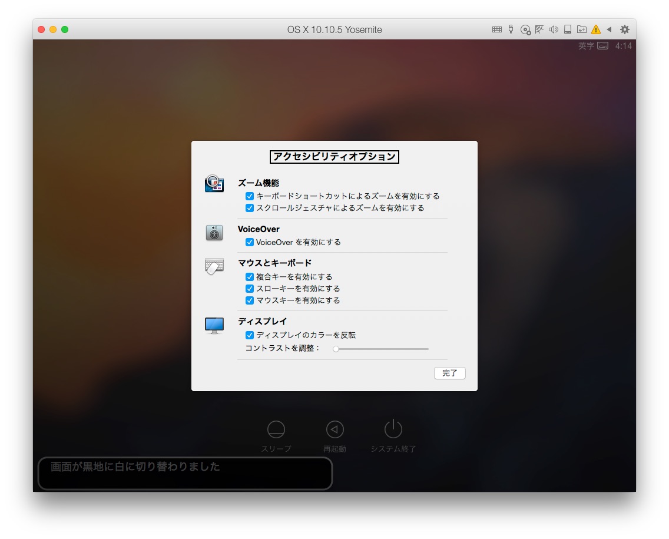Click the ズーム機能 section heading
This screenshot has width=669, height=539.
coord(259,183)
